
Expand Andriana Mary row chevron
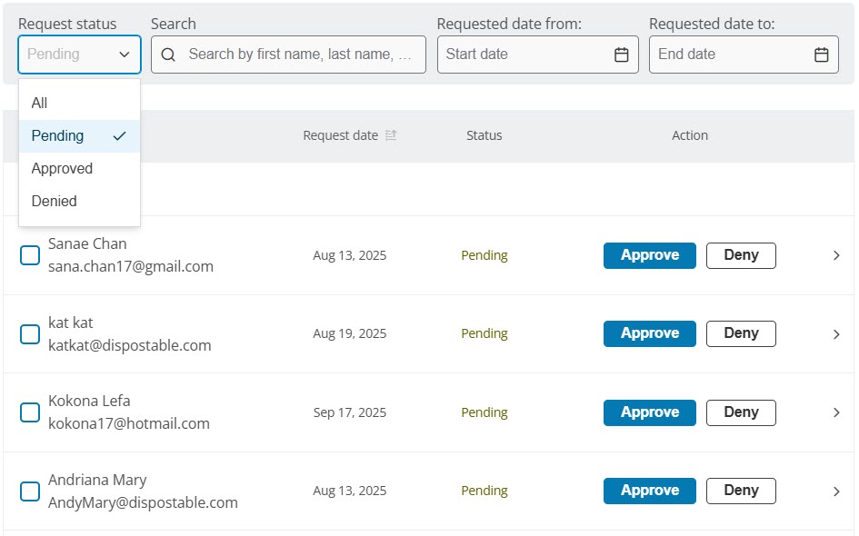(x=836, y=491)
